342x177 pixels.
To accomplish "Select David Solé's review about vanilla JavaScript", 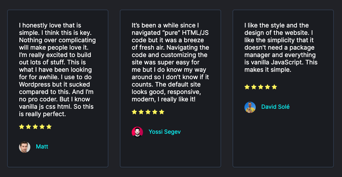I will click(x=281, y=48).
